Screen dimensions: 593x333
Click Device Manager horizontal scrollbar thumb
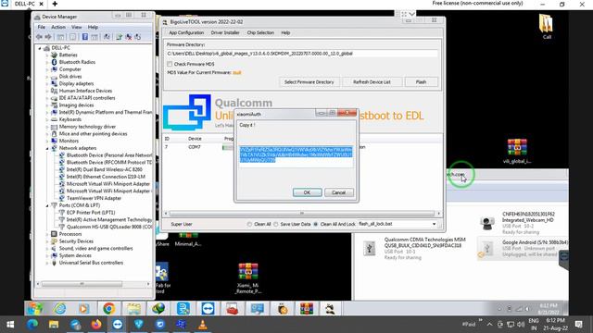click(x=82, y=284)
